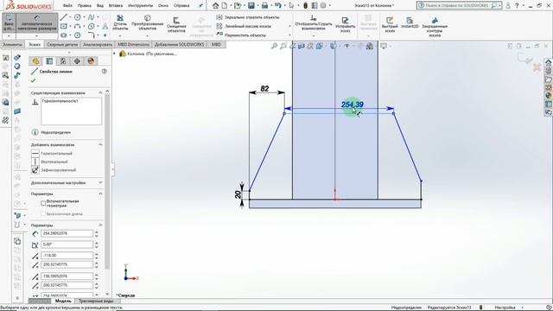553x311 pixels.
Task: Toggle Вспомогательная геометрия checkbox
Action: (x=43, y=204)
